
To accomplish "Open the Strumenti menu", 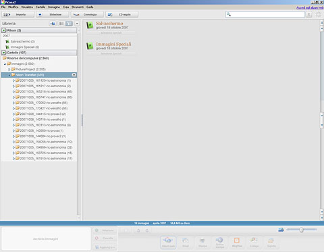I will [x=78, y=7].
